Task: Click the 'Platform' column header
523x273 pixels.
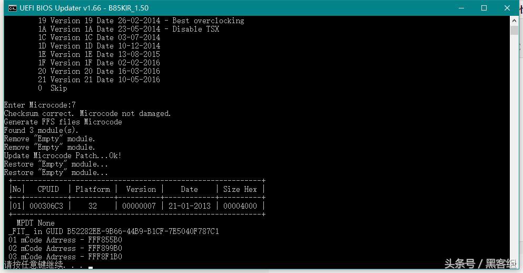Action: (x=93, y=189)
